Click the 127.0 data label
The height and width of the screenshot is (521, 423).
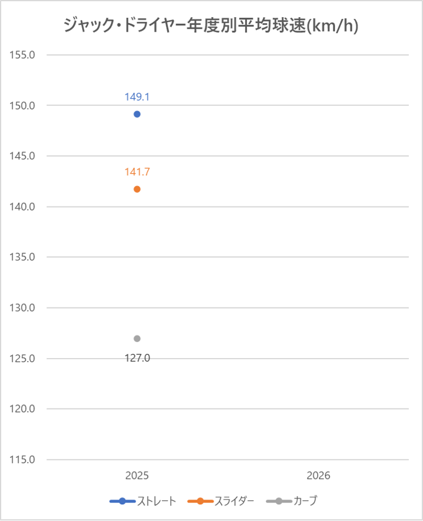click(x=137, y=358)
